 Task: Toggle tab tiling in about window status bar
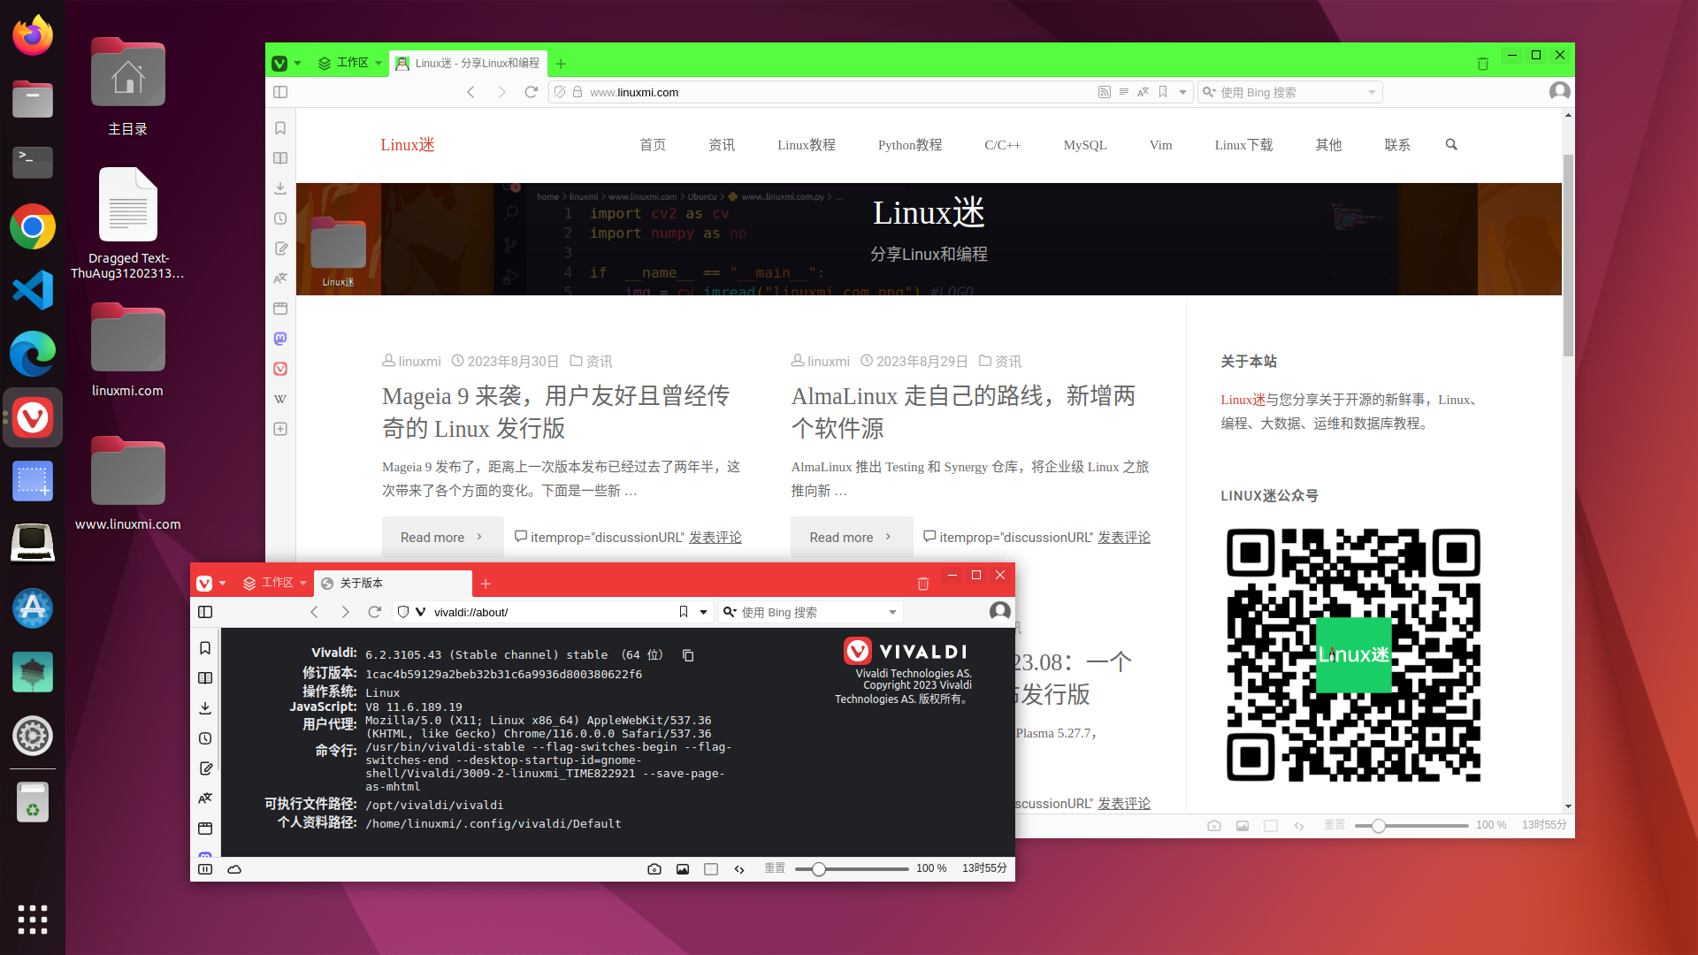click(x=711, y=869)
